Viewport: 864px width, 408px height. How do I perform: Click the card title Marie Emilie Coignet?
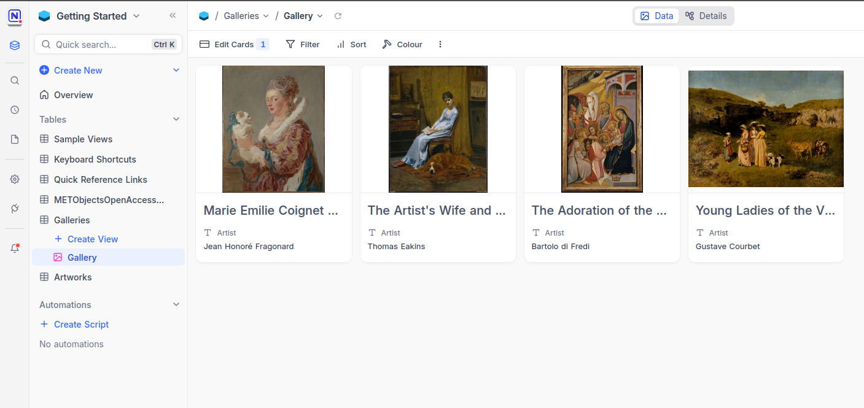pyautogui.click(x=271, y=210)
